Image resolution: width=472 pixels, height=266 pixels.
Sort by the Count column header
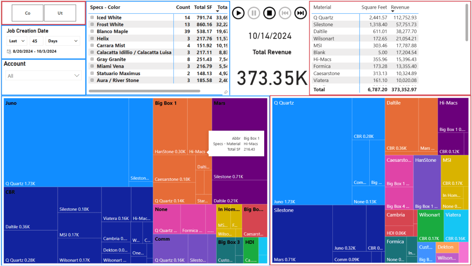183,7
